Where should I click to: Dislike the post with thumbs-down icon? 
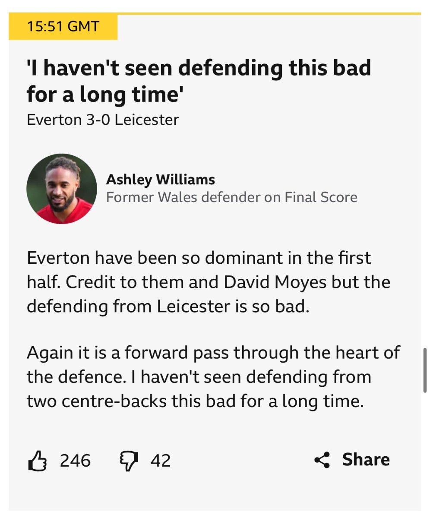[x=128, y=461]
